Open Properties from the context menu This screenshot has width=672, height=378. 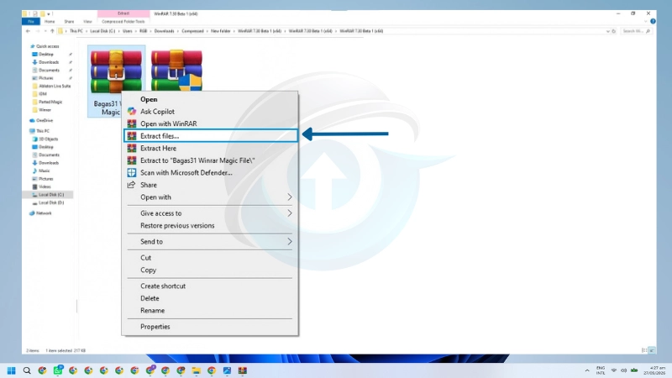[x=210, y=327]
